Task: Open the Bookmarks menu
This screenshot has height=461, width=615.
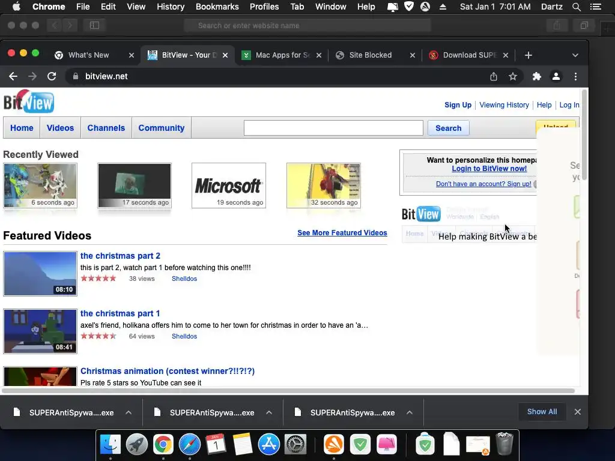Action: click(217, 7)
